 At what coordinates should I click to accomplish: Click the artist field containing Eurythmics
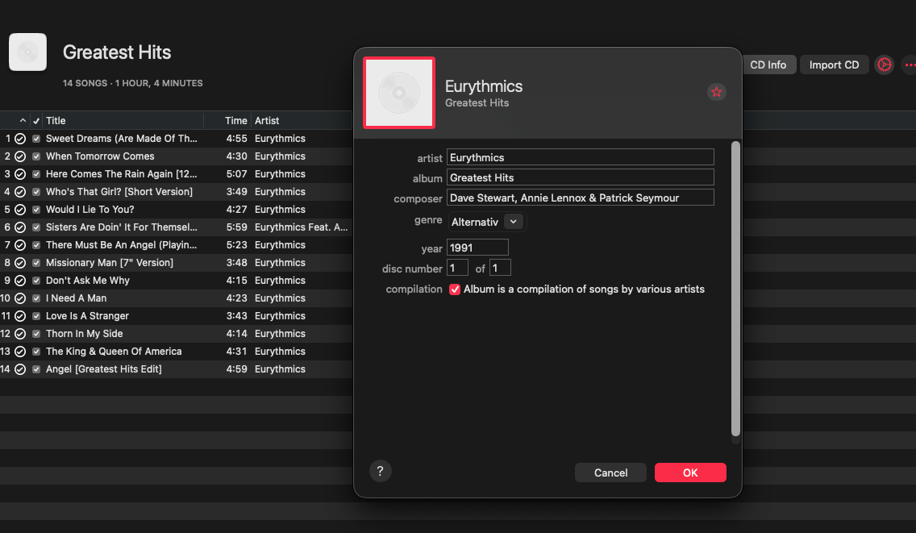point(580,157)
